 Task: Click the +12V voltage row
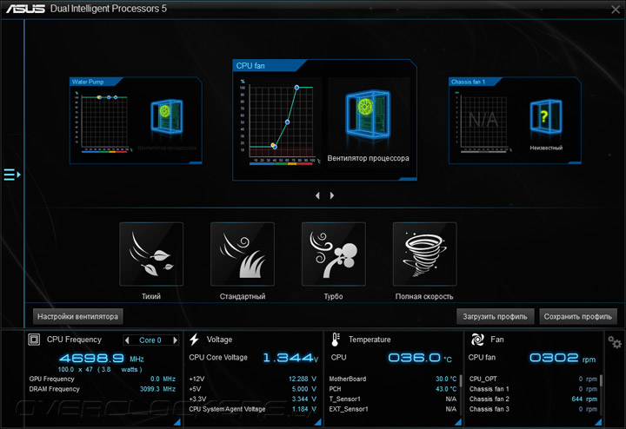click(x=253, y=379)
